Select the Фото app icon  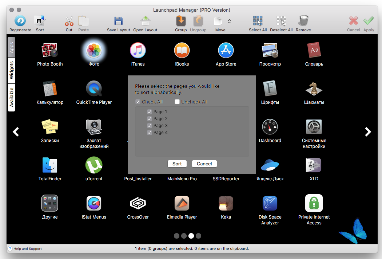[x=94, y=51]
